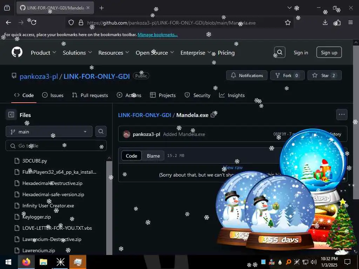359x269 pixels.
Task: Bookmark this page with star icon
Action: coord(288,22)
